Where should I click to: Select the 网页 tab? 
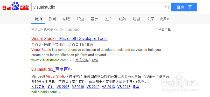(x=38, y=19)
